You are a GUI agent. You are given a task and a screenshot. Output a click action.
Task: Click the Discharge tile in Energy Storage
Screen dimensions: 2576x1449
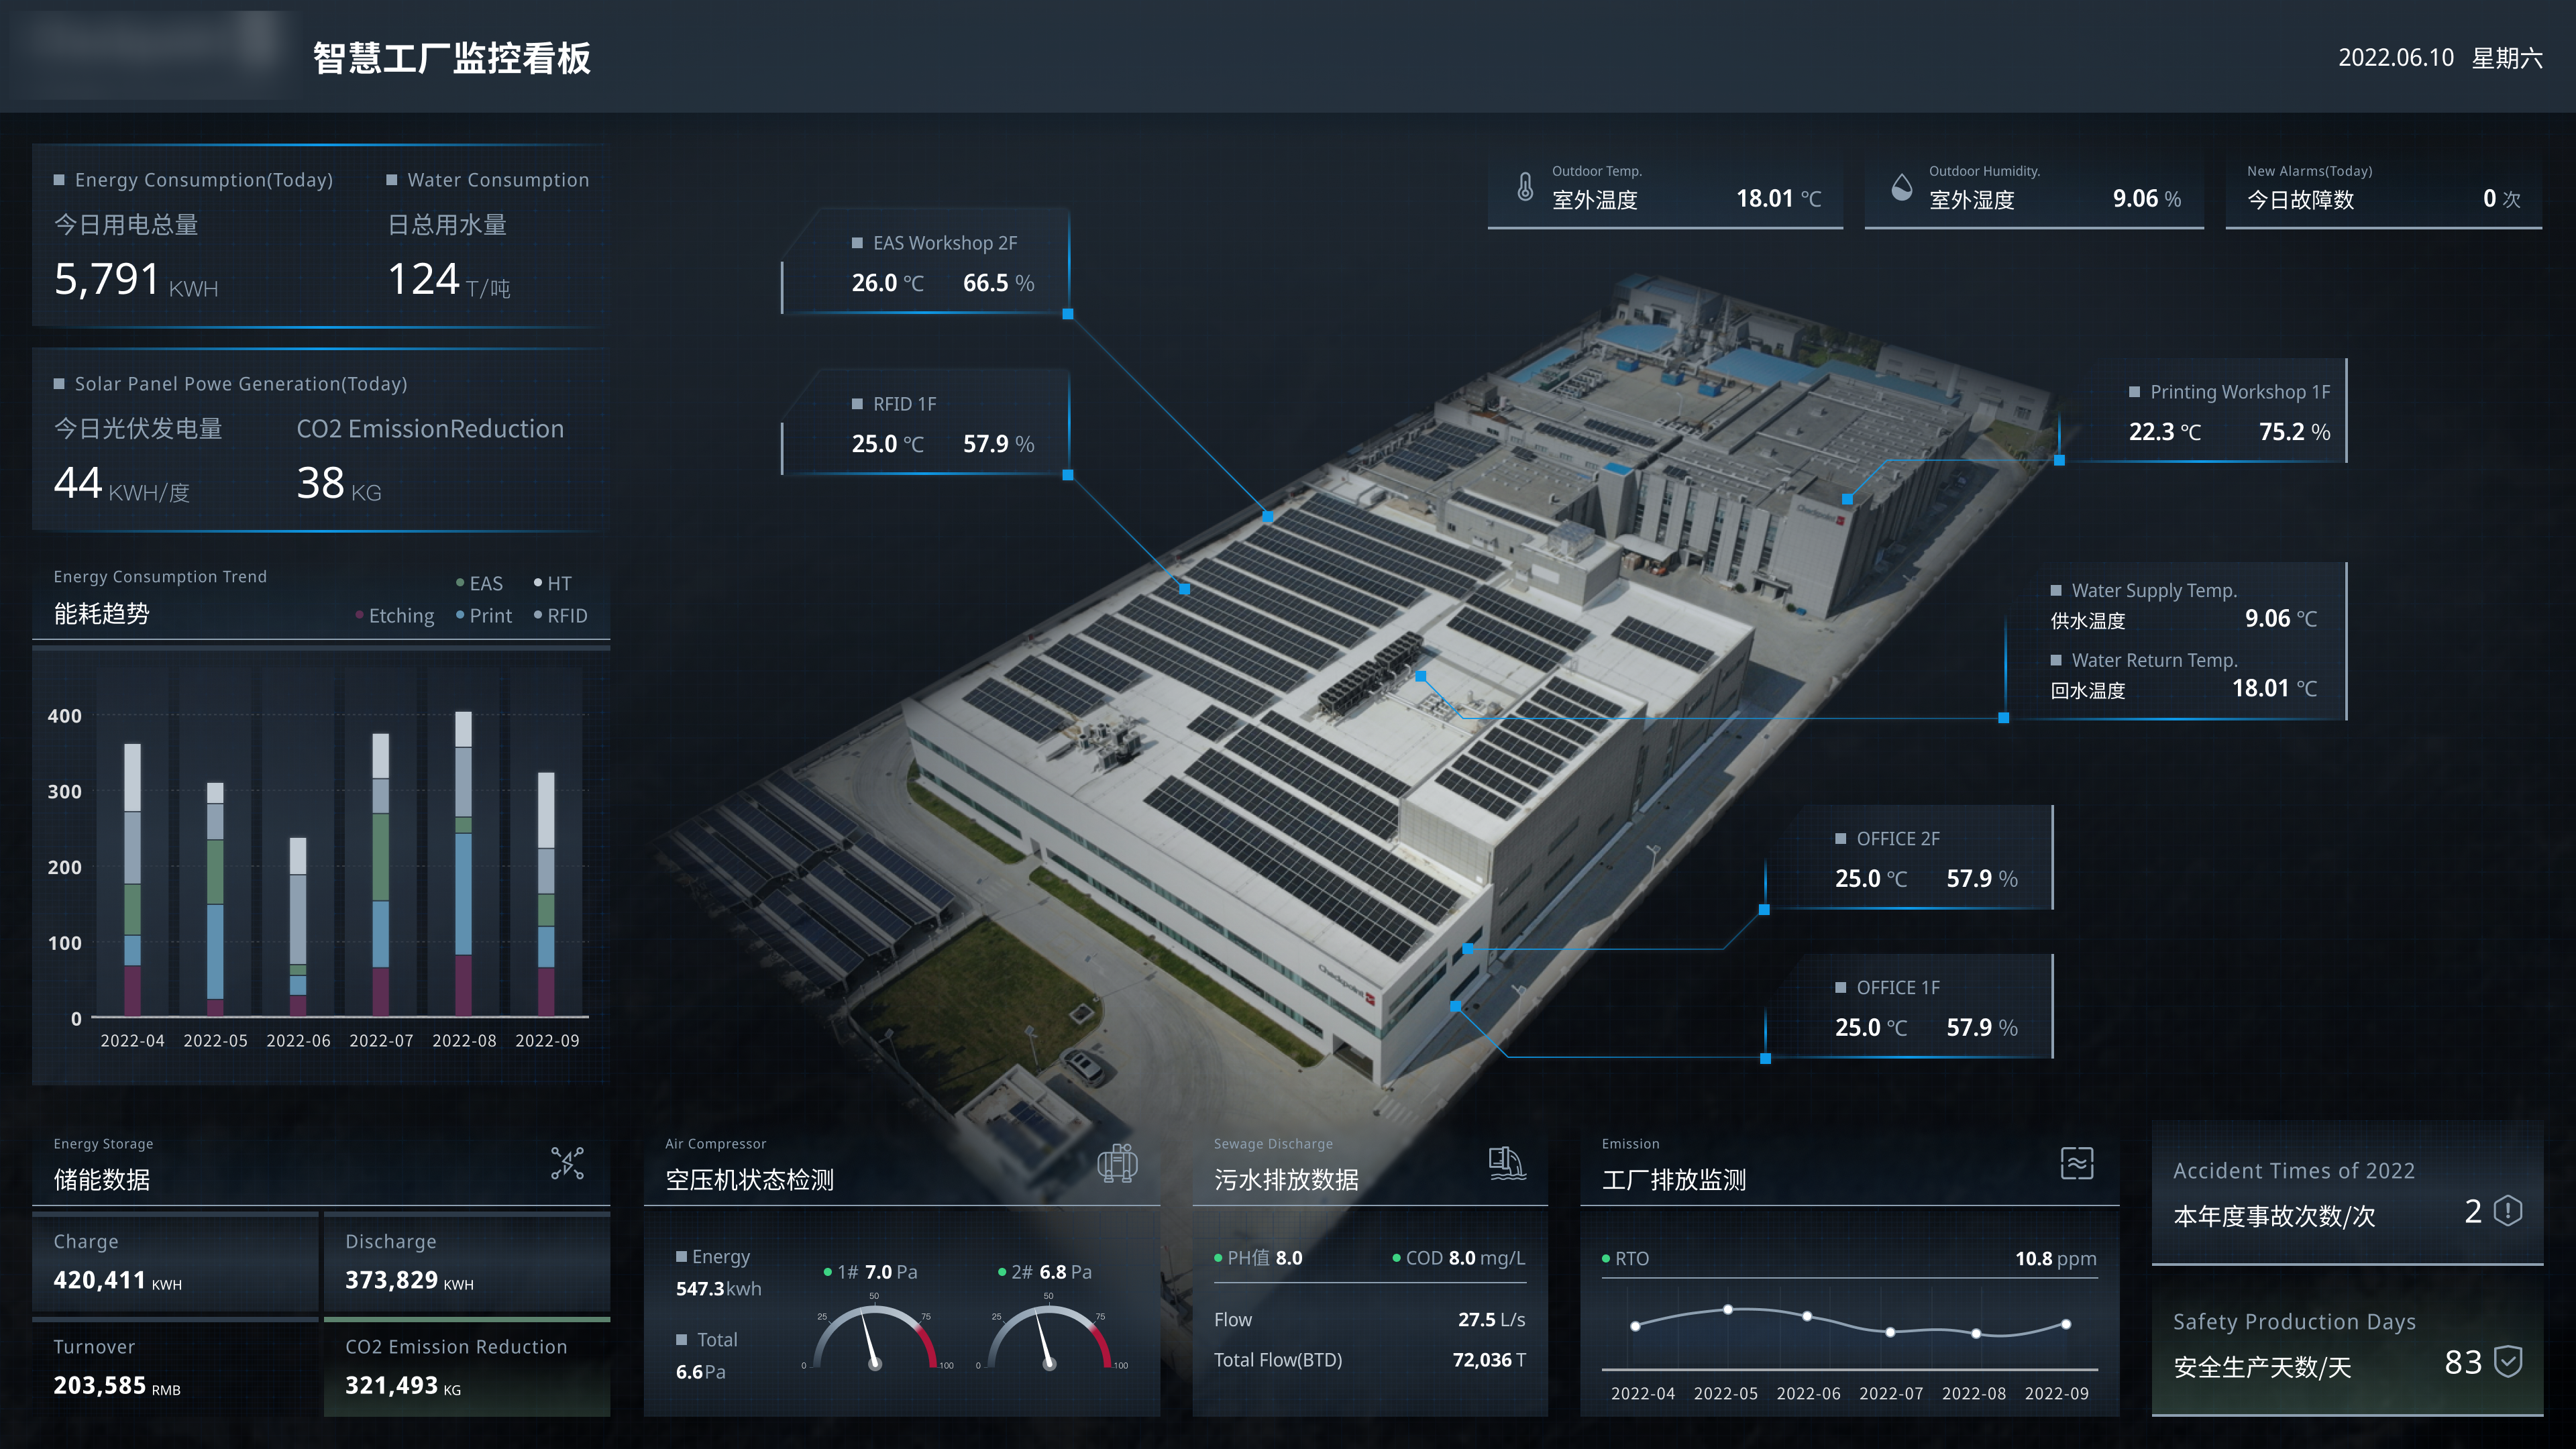pos(466,1263)
